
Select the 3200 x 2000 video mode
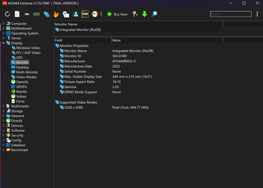coord(73,107)
